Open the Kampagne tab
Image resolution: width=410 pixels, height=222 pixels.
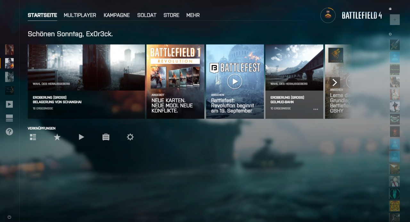[117, 15]
